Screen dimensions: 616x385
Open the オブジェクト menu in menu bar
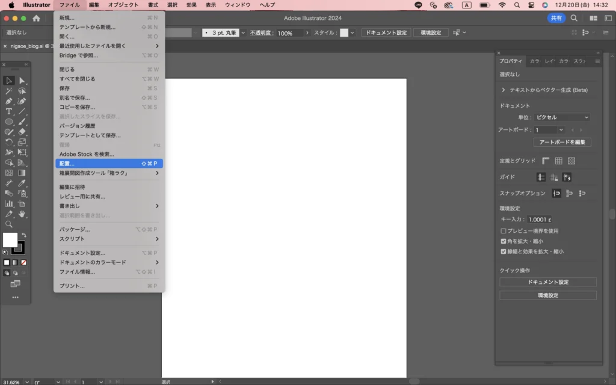[123, 5]
